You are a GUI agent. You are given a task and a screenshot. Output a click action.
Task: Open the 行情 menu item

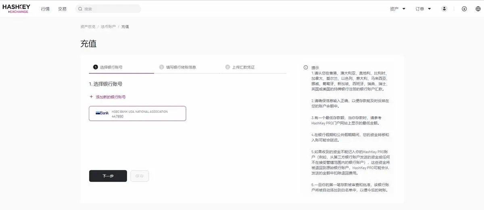click(x=45, y=9)
